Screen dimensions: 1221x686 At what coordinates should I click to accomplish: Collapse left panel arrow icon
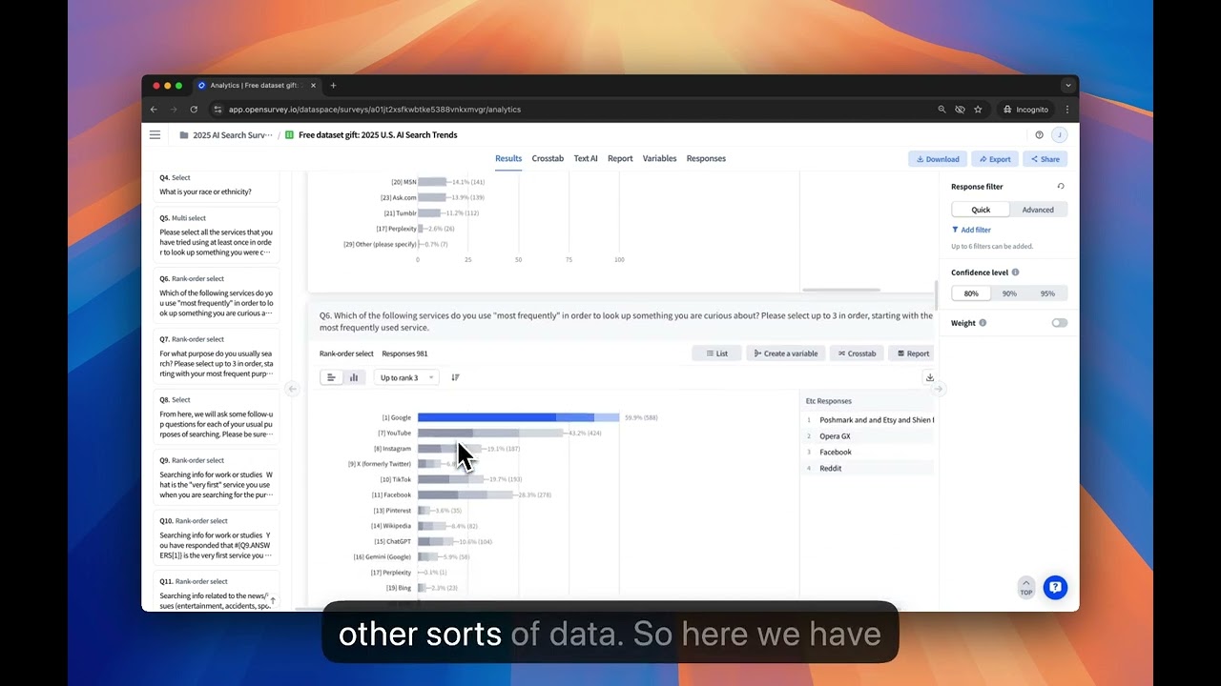(293, 389)
